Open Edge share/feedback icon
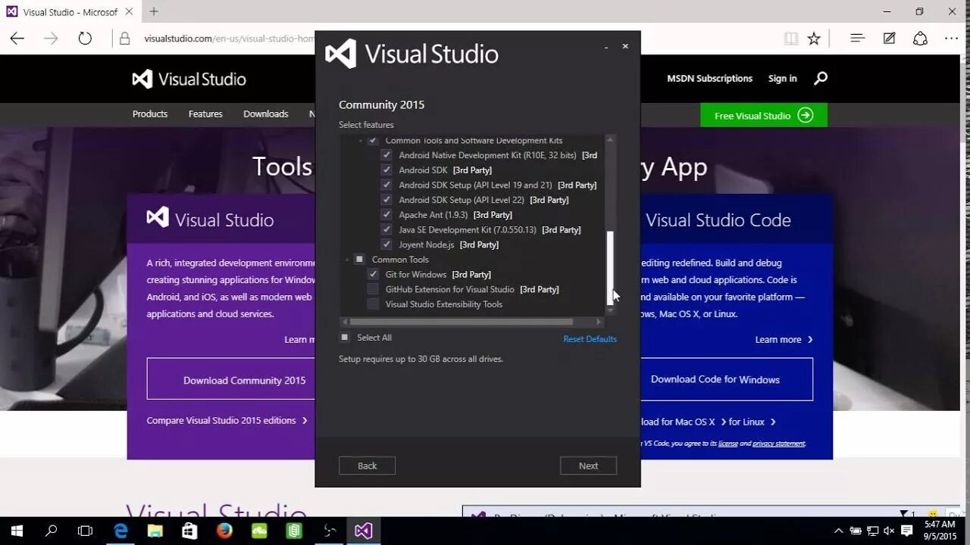The height and width of the screenshot is (545, 970). coord(920,39)
